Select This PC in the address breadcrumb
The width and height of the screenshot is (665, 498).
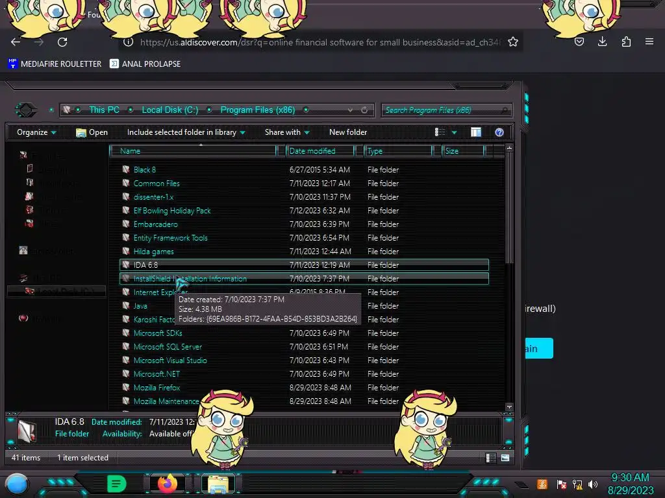(104, 110)
